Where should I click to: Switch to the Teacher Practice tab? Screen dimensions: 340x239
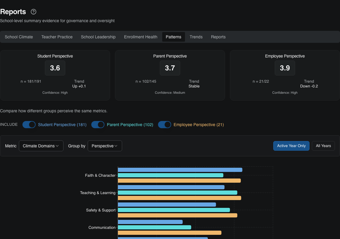[57, 37]
